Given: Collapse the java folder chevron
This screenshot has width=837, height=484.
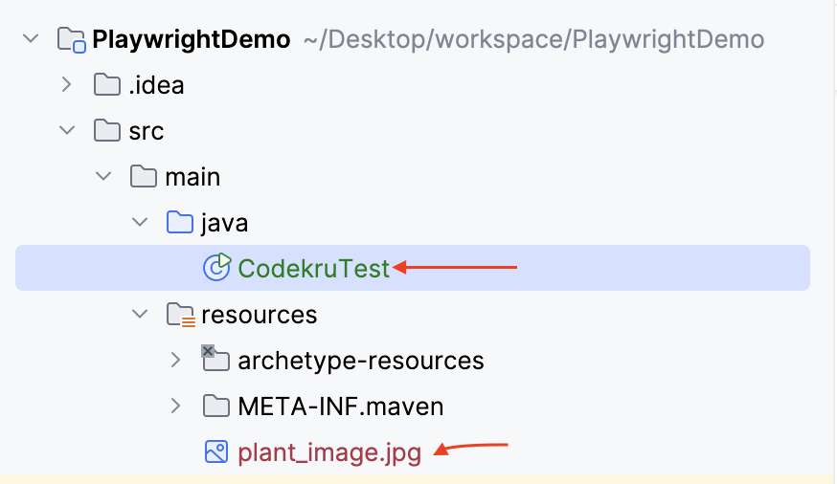Looking at the screenshot, I should coord(140,222).
